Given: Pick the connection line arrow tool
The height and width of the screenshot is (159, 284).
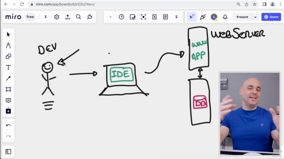Looking at the screenshot, I should click(x=8, y=79).
